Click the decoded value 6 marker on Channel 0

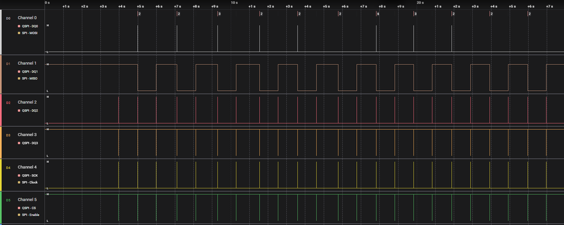[377, 14]
